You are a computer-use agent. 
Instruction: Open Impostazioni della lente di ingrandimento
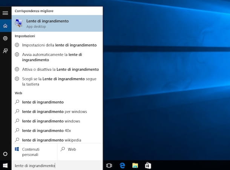pos(59,45)
